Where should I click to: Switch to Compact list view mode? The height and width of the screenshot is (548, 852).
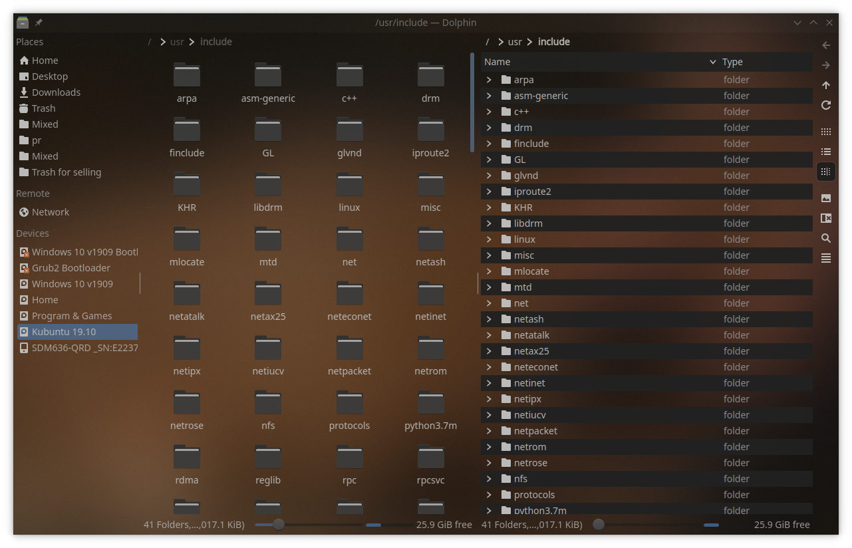[826, 152]
